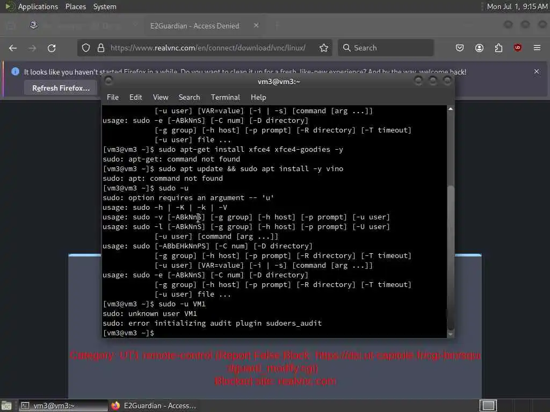Click the clock Mon Jul 1, 9:15 AM
550x412 pixels.
click(x=517, y=6)
